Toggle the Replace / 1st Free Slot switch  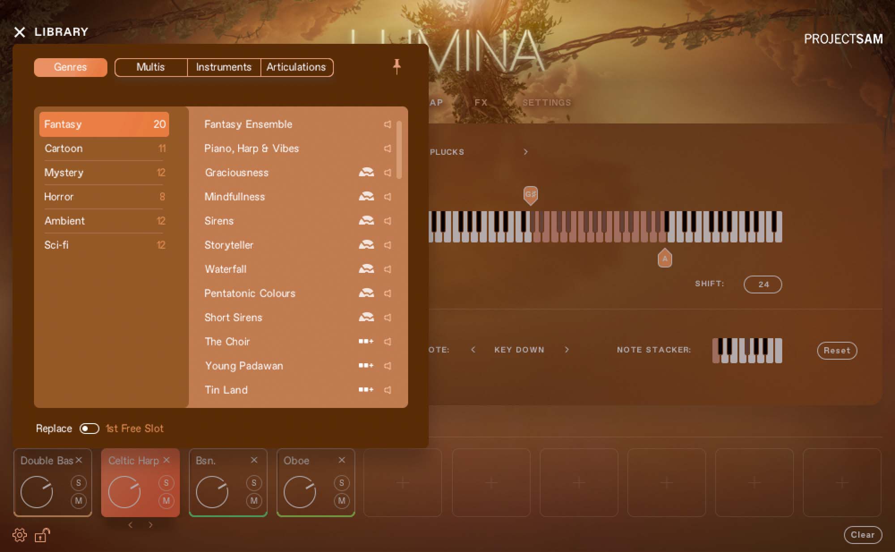(89, 429)
